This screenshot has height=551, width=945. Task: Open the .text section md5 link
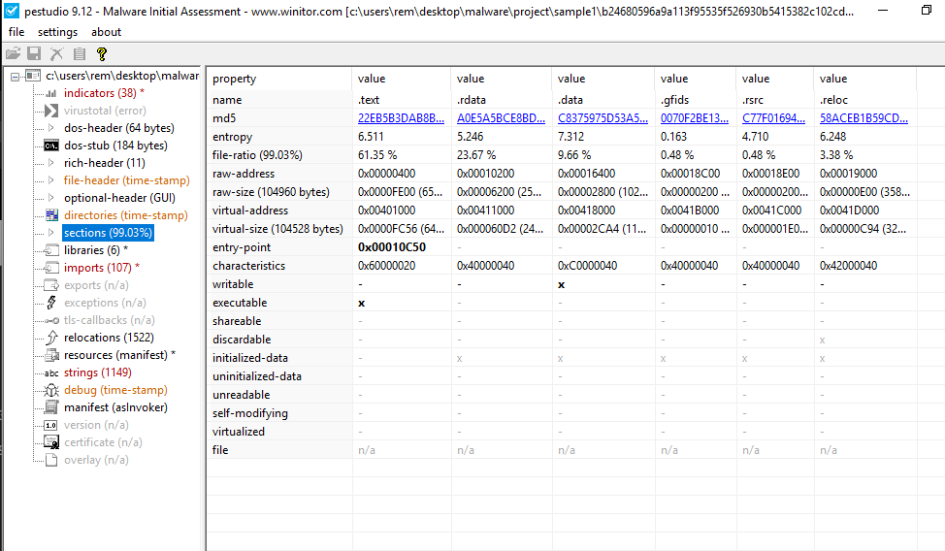[x=401, y=118]
